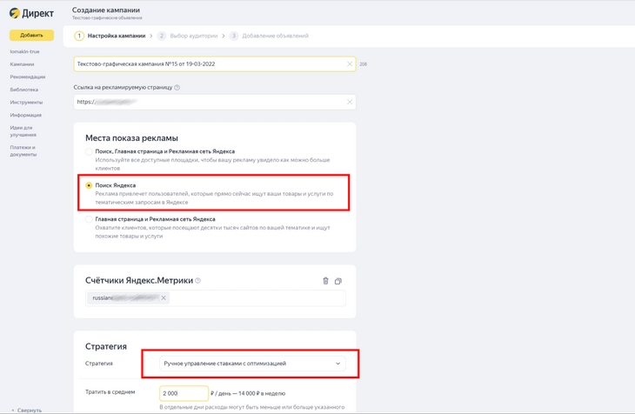This screenshot has width=635, height=414.
Task: Open Рекомендации in the sidebar
Action: pyautogui.click(x=28, y=77)
